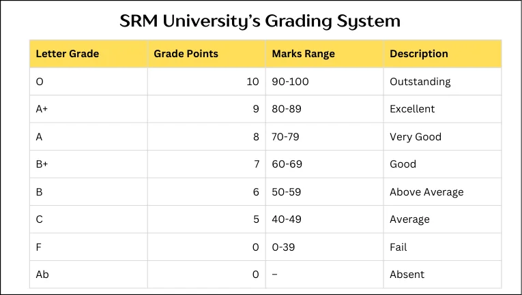Select the 'A+' letter grade cell
Screen dimensions: 522x295
(x=44, y=109)
